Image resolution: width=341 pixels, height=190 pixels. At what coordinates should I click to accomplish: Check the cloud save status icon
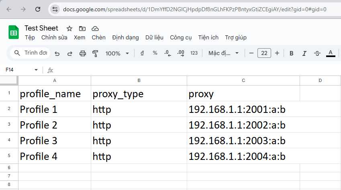[x=95, y=29]
